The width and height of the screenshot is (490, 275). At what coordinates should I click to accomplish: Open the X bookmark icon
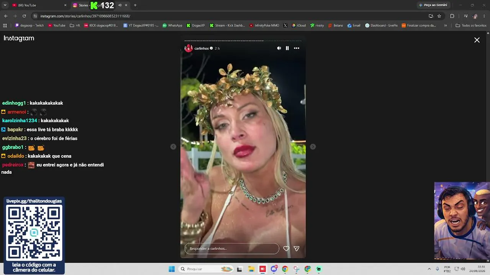point(285,26)
